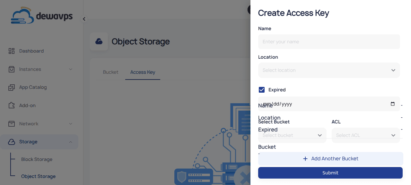Click the Enter your name field
The height and width of the screenshot is (185, 411).
[x=329, y=42]
